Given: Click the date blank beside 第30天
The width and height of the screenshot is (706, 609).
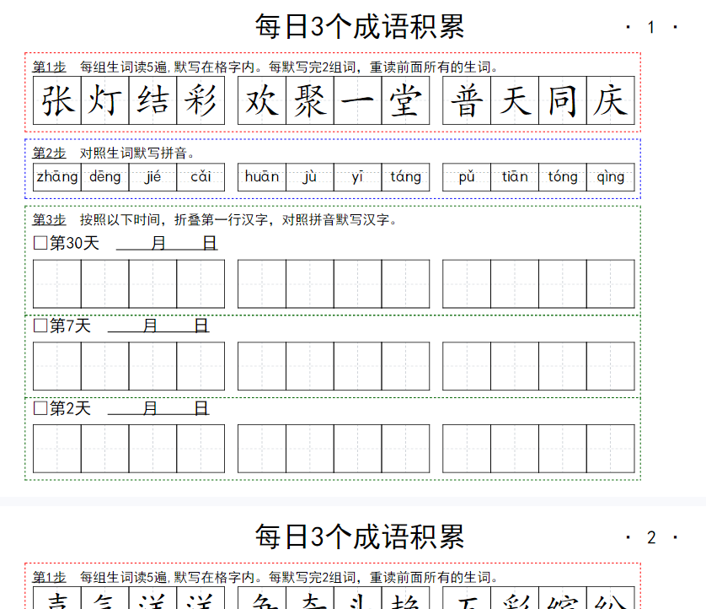Looking at the screenshot, I should coord(167,244).
